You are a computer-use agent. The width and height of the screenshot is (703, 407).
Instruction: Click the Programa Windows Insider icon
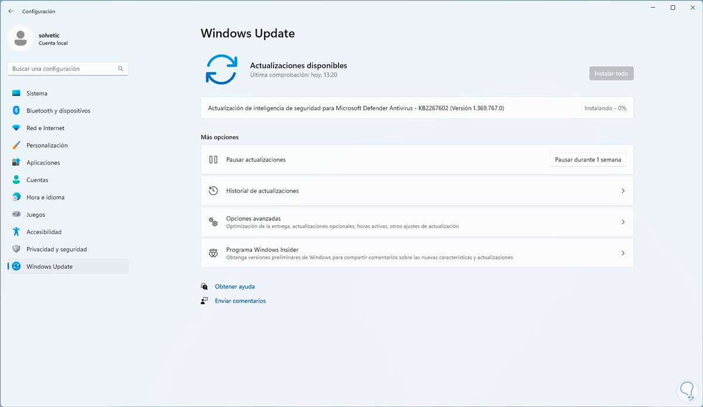(213, 253)
